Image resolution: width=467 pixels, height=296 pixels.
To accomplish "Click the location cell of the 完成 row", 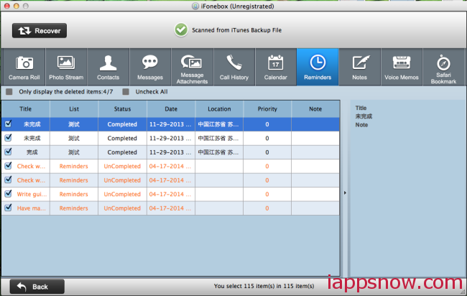I will pyautogui.click(x=218, y=152).
